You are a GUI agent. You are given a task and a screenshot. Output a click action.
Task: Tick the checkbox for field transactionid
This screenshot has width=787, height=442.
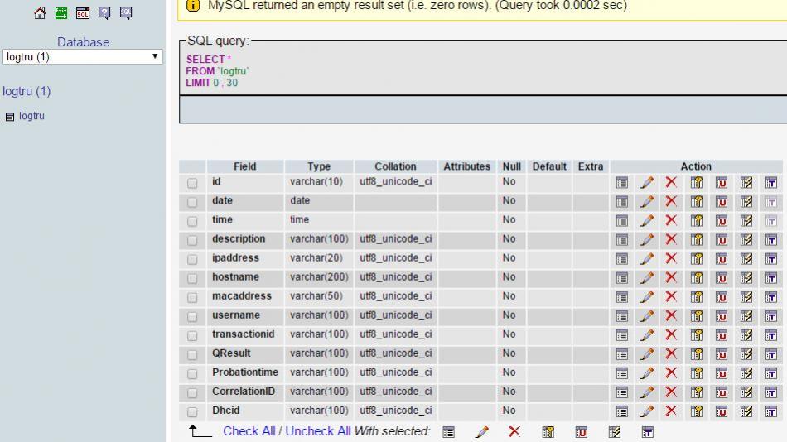pos(192,336)
